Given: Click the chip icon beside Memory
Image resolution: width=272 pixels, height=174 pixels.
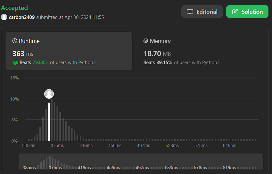Looking at the screenshot, I should coord(146,41).
